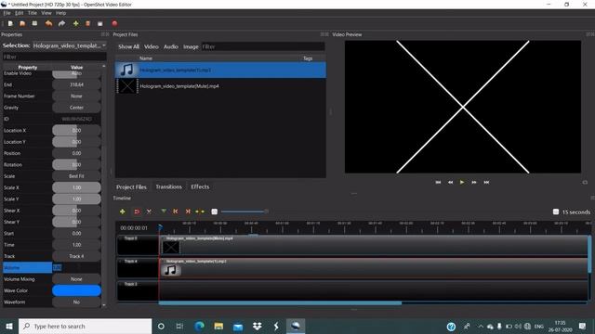The image size is (595, 334).
Task: Open the View menu
Action: [x=46, y=13]
